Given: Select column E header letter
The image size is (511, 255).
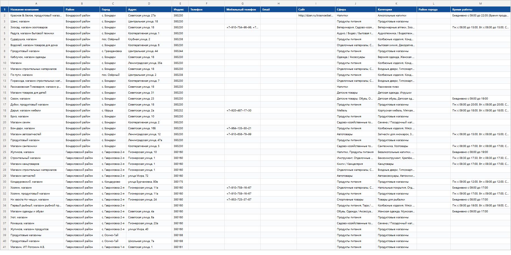Looking at the screenshot, I should (x=180, y=3).
